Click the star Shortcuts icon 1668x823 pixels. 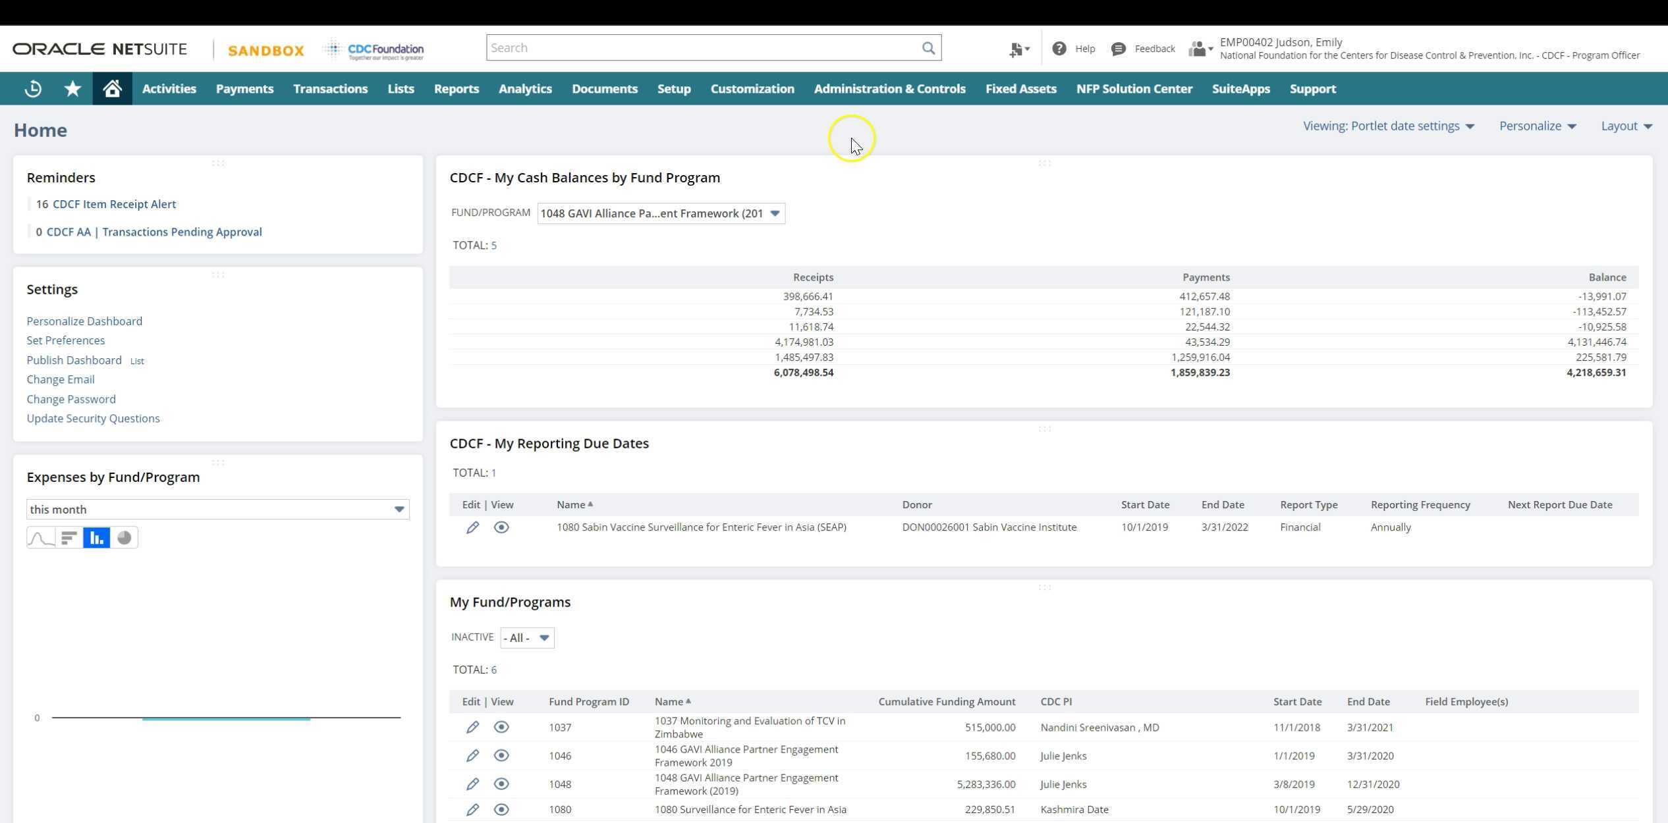72,88
